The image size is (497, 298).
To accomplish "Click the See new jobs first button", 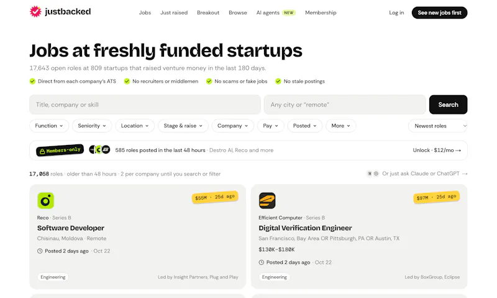I will tap(440, 12).
